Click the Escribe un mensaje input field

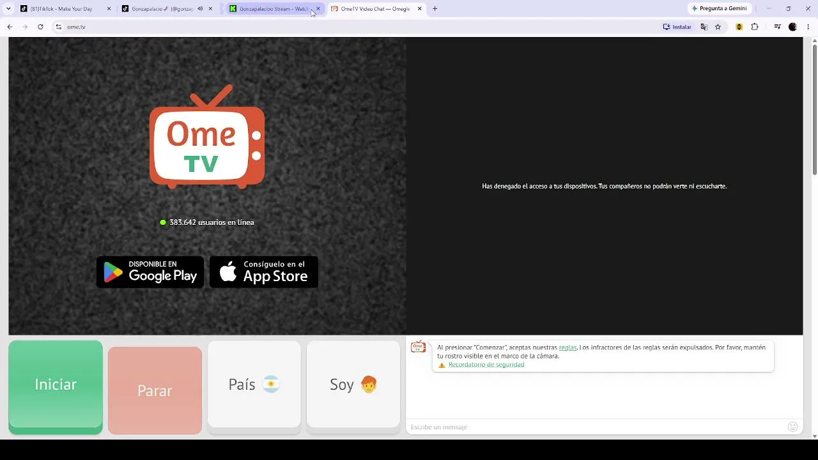[594, 427]
